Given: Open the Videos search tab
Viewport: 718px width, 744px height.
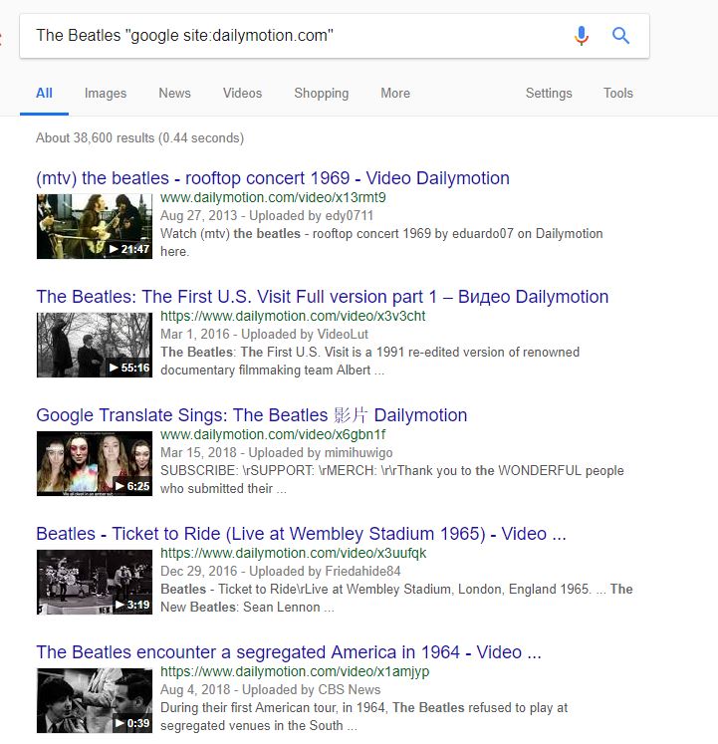Looking at the screenshot, I should pos(242,93).
